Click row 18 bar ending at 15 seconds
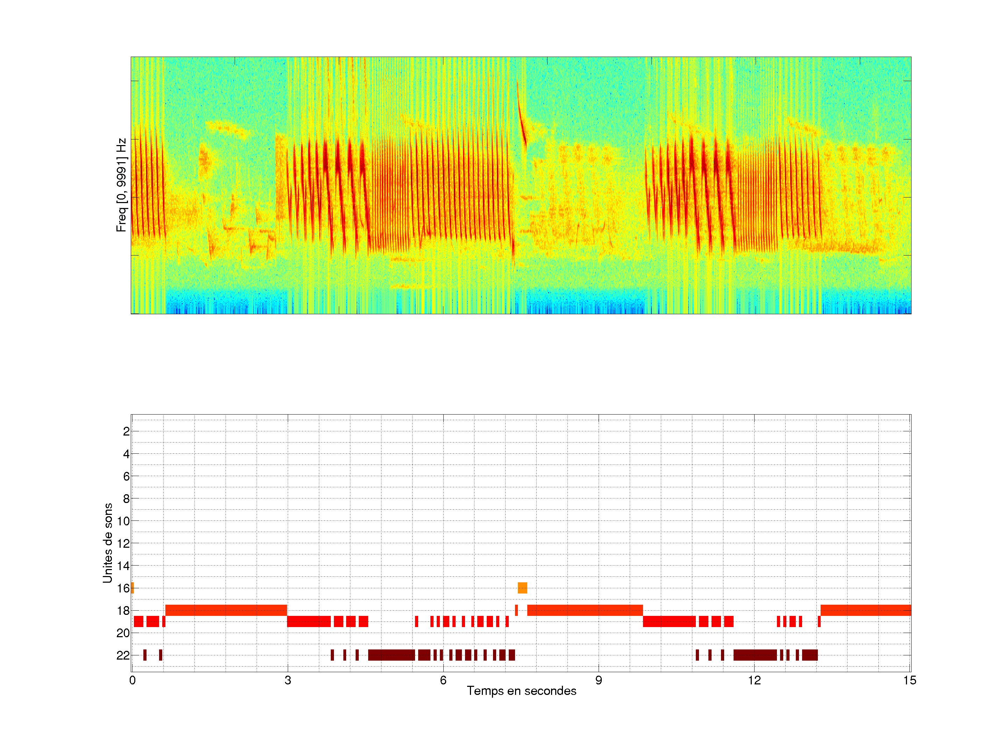 [x=865, y=610]
